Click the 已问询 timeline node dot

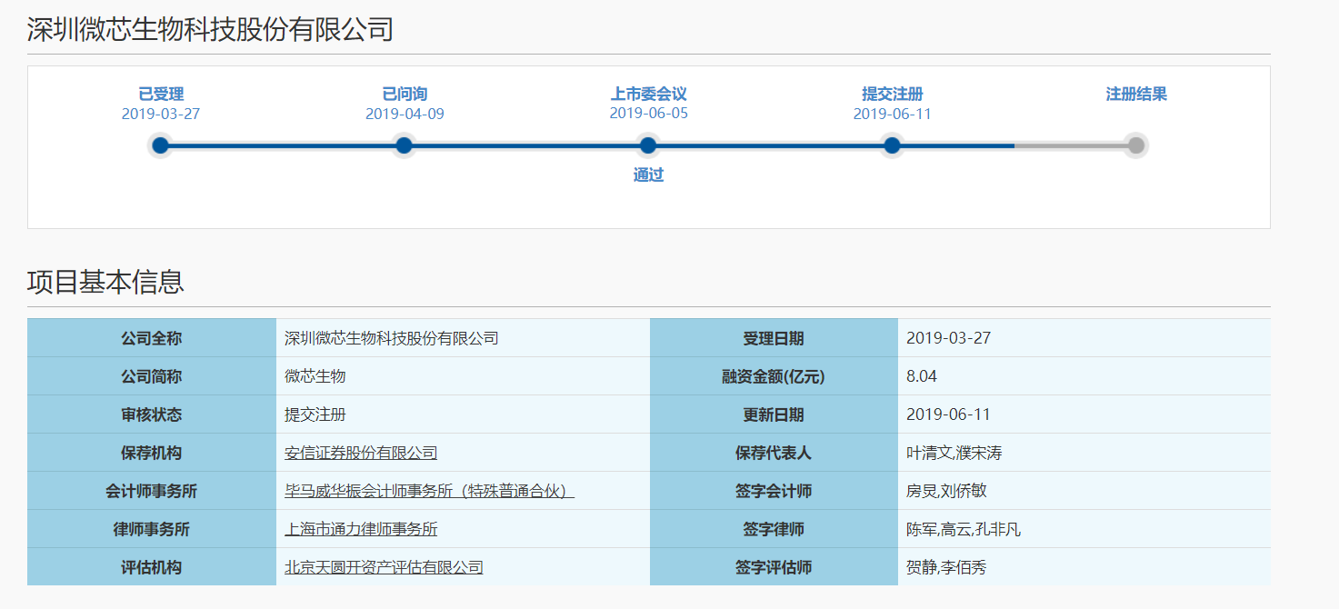pos(405,145)
